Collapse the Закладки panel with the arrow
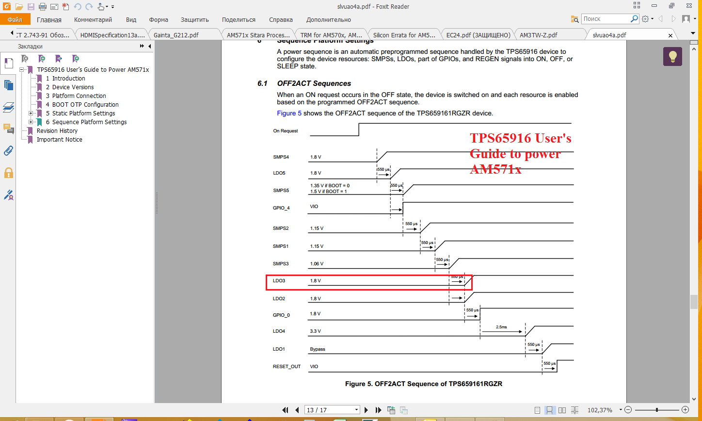 pos(150,46)
